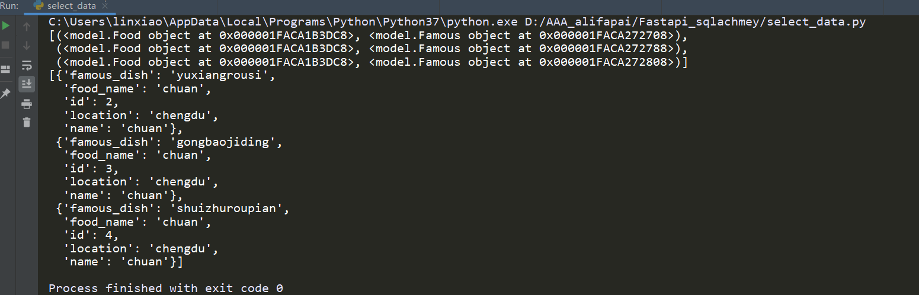
Task: Click the python.exe interpreter path
Action: tap(283, 23)
